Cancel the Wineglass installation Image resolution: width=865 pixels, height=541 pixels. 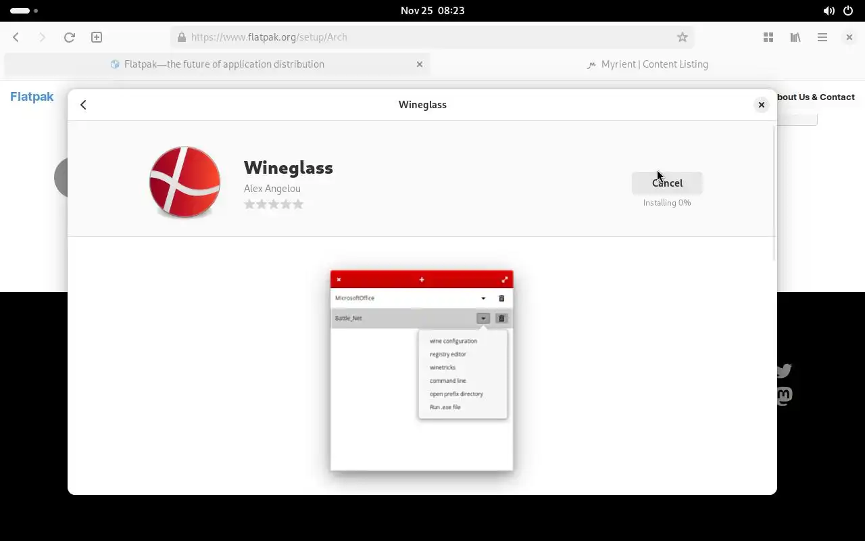pos(667,183)
